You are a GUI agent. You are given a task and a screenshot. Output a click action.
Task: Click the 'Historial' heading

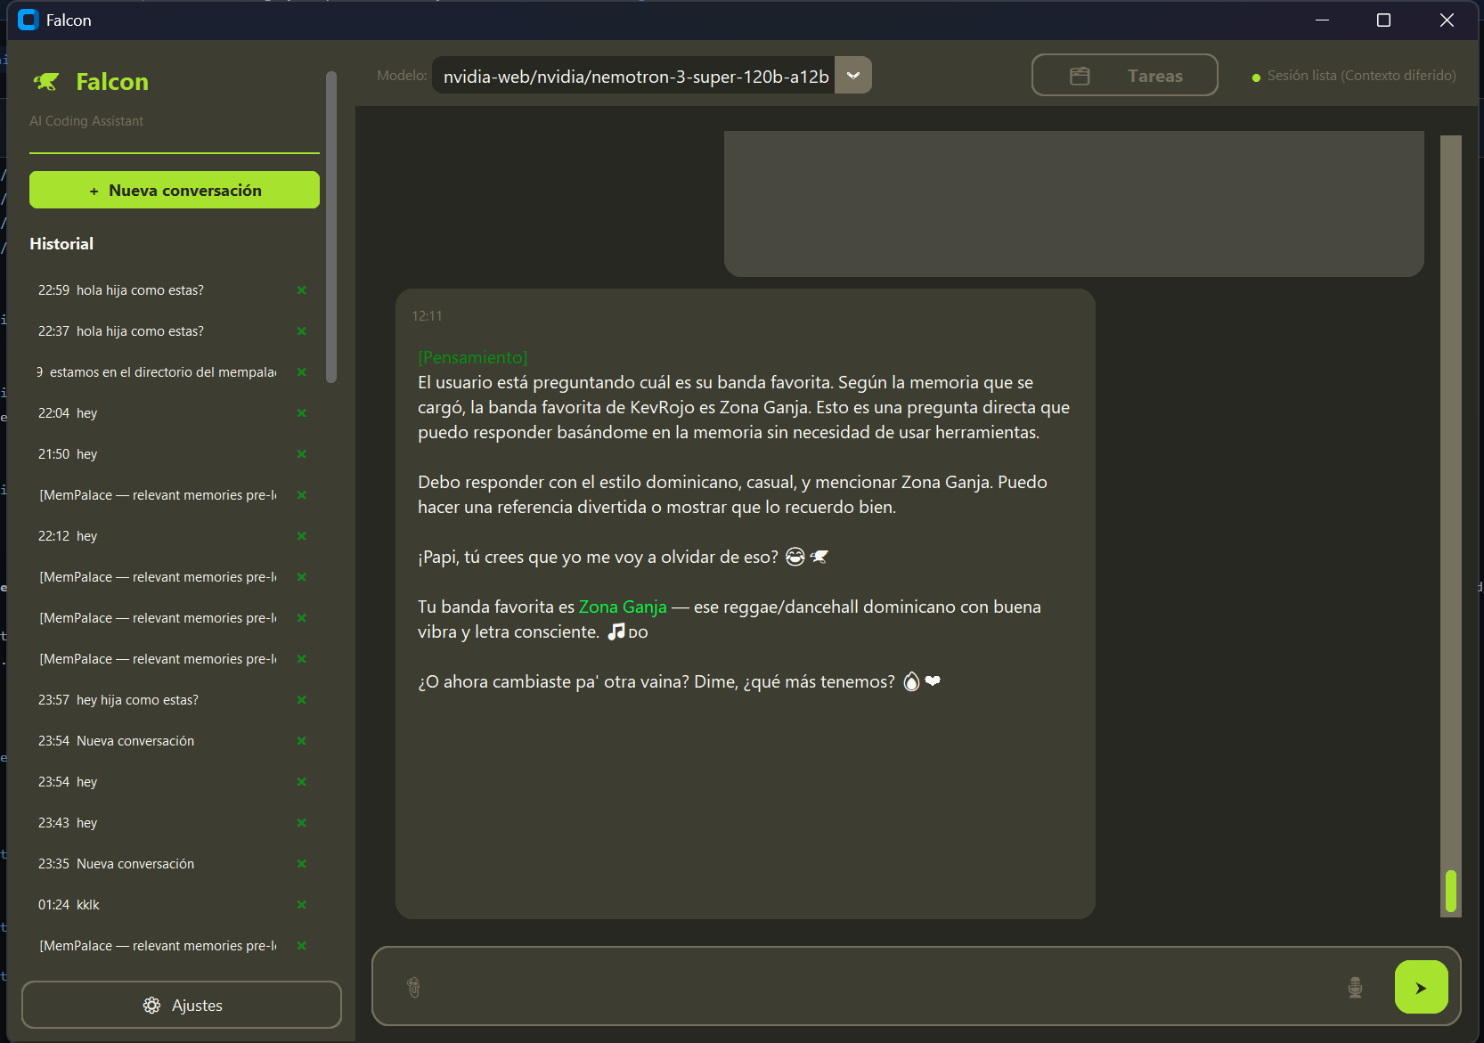pos(61,244)
